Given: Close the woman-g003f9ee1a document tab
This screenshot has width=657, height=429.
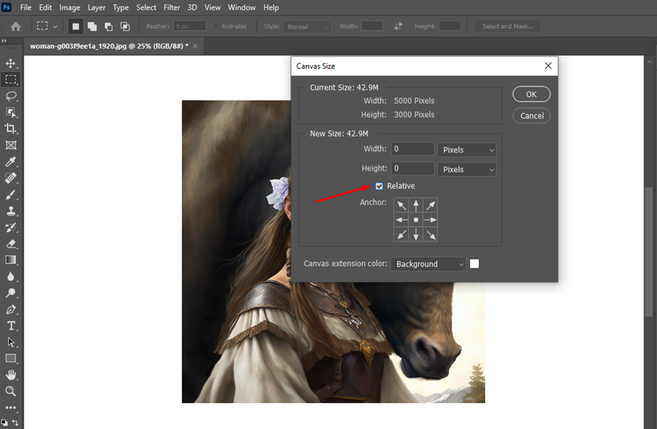Looking at the screenshot, I should tap(195, 46).
